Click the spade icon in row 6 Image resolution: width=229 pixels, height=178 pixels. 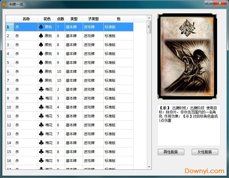[41, 71]
